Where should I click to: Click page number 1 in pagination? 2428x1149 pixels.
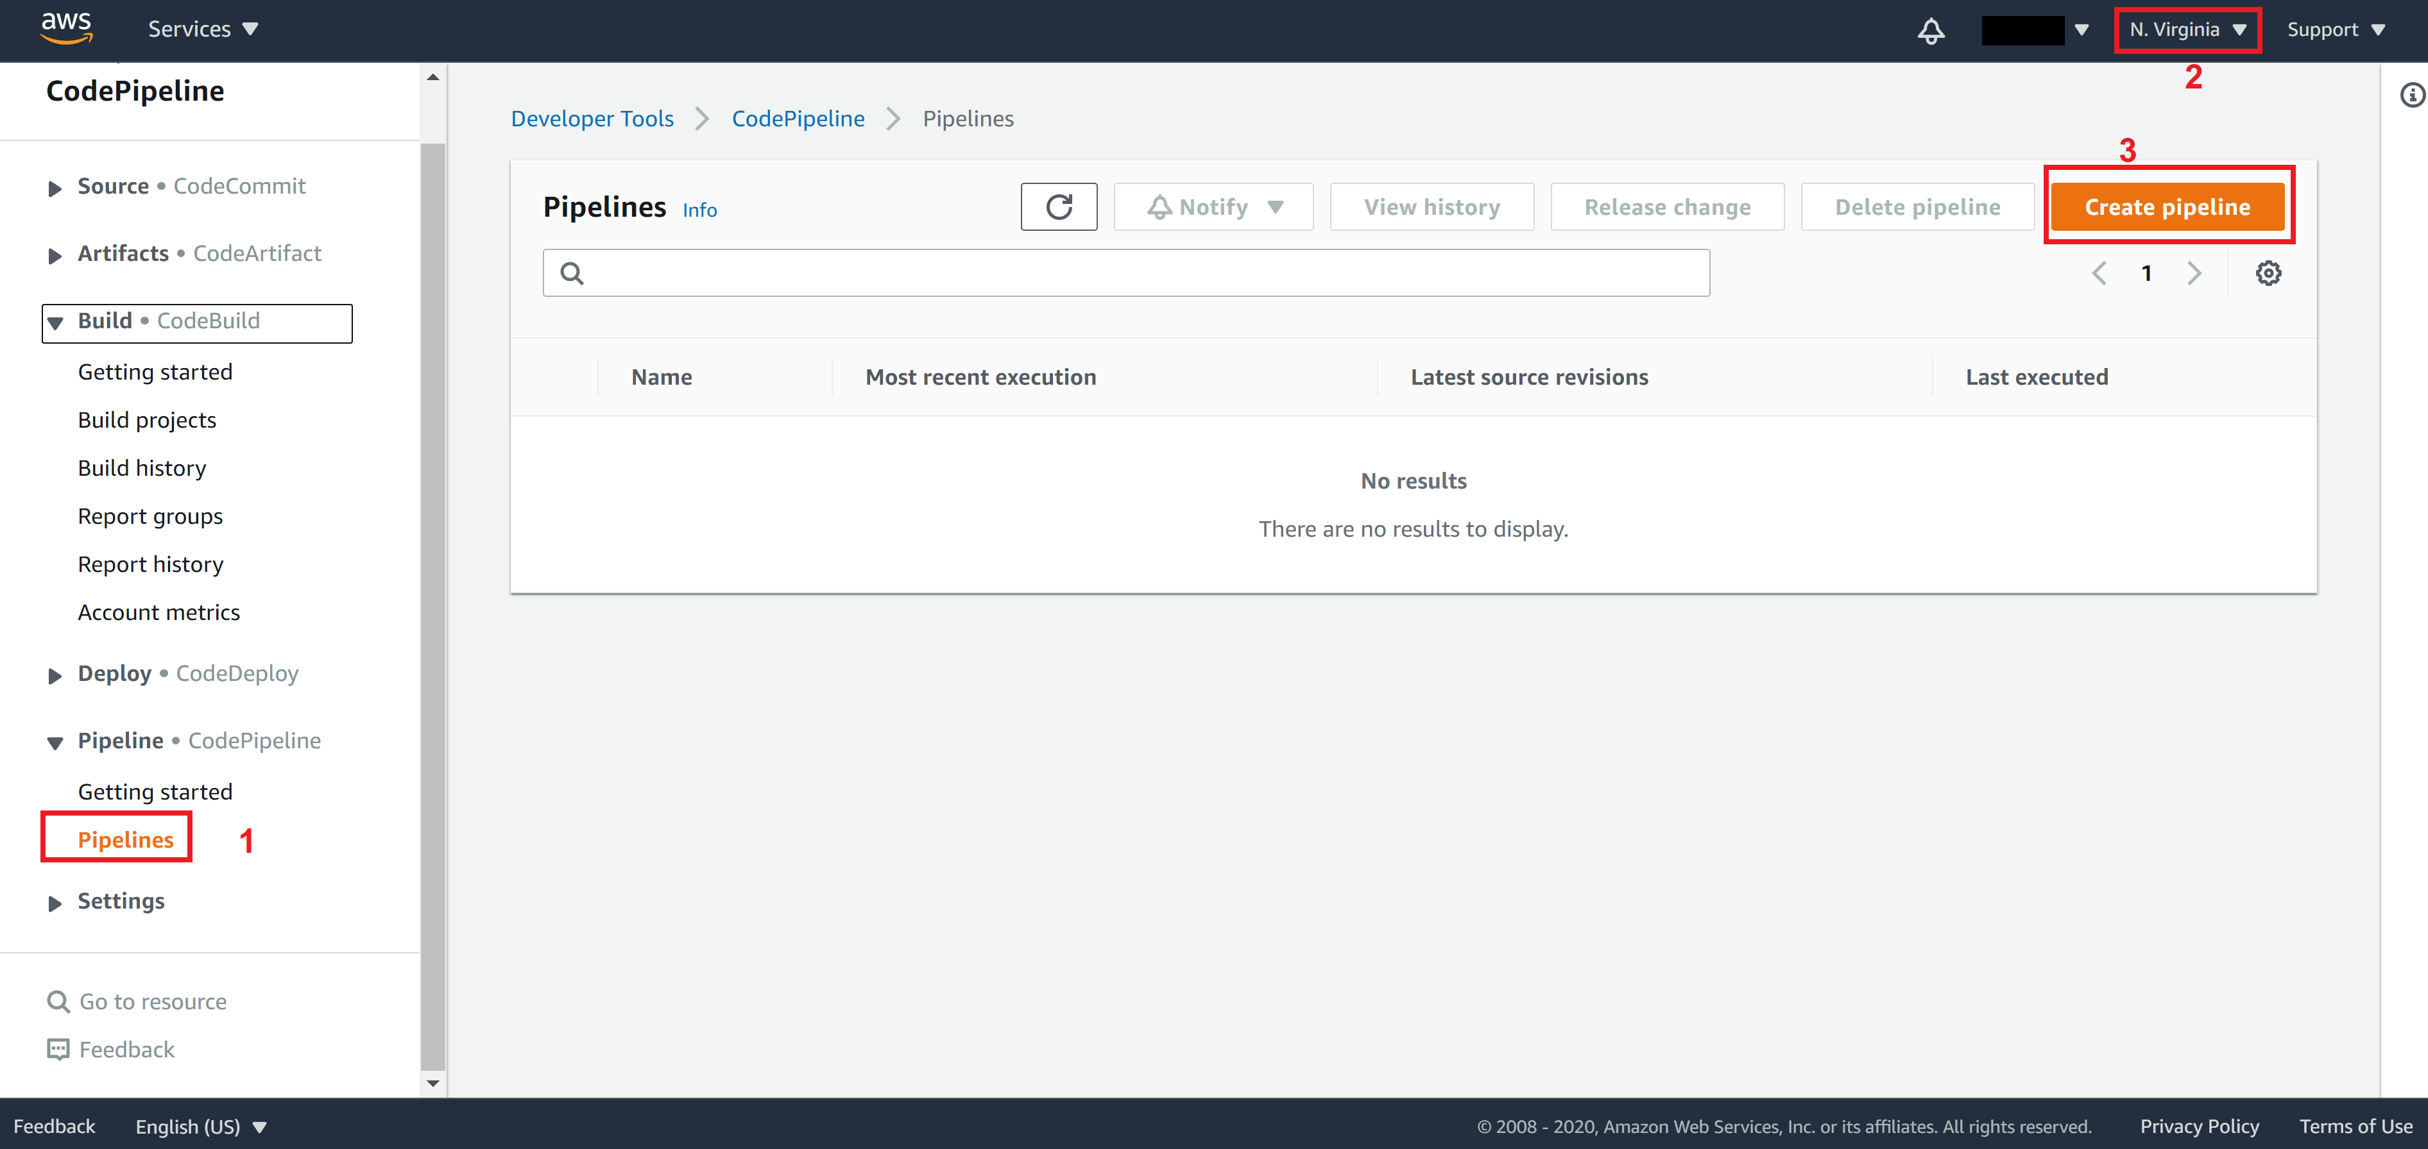2146,273
